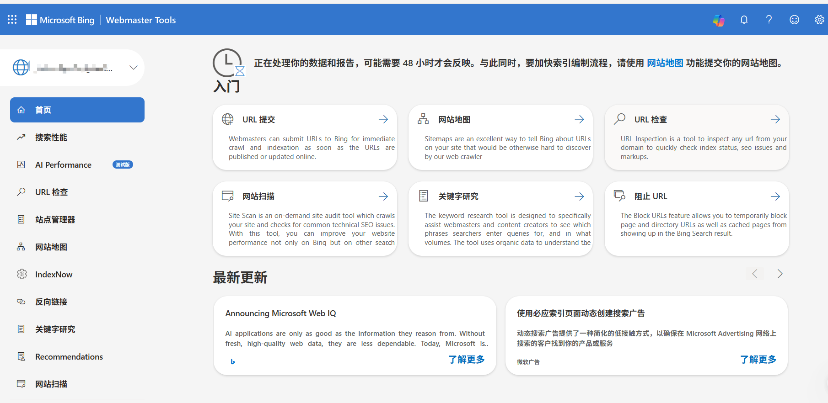
Task: Click the 使用必应索引页面动态创建搜索广告 title
Action: click(581, 313)
